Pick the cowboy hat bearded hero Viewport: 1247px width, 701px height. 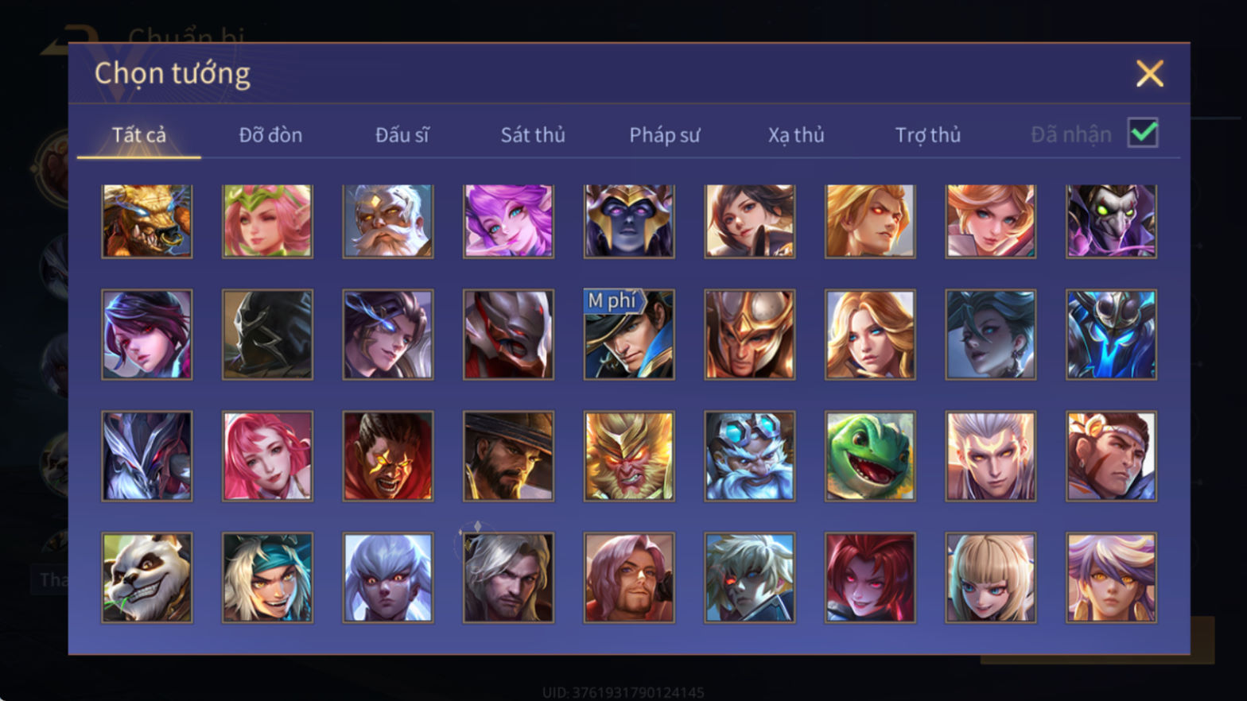click(508, 456)
